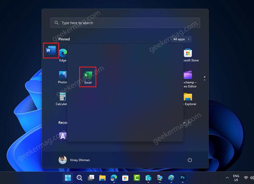This screenshot has width=254, height=184.
Task: Show hidden system tray icons
Action: (x=227, y=178)
